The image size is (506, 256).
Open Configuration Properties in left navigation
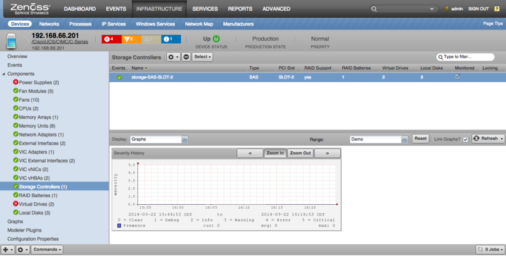(33, 239)
